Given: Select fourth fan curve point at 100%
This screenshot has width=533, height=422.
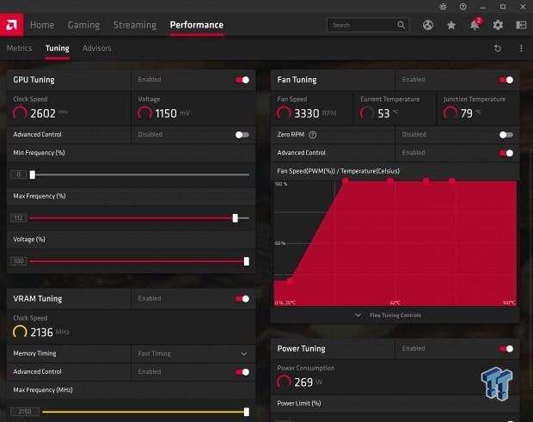Looking at the screenshot, I should pyautogui.click(x=451, y=181).
